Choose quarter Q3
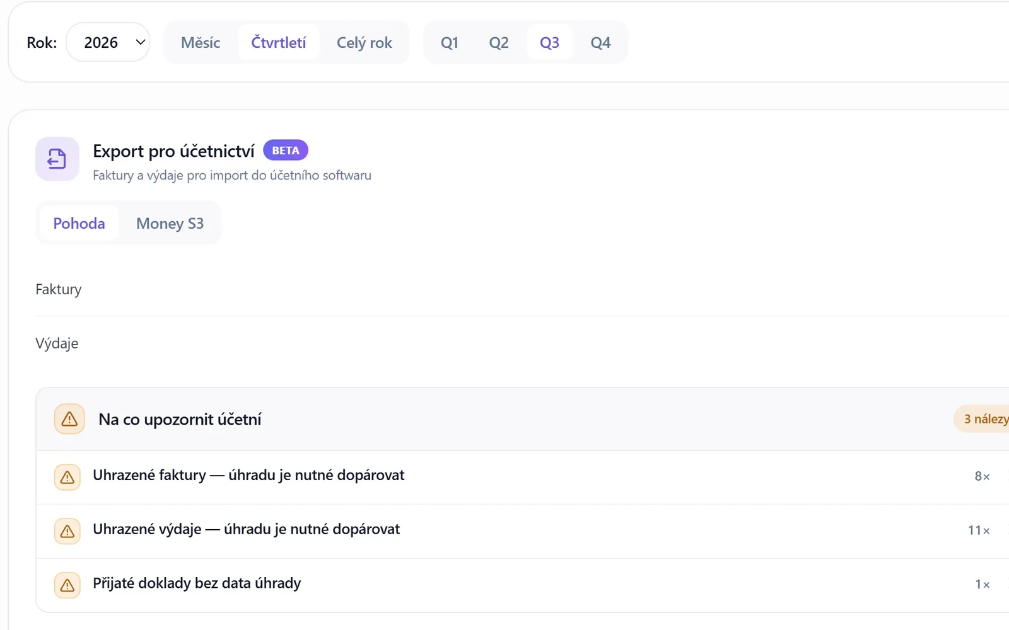The width and height of the screenshot is (1009, 630). pos(549,42)
